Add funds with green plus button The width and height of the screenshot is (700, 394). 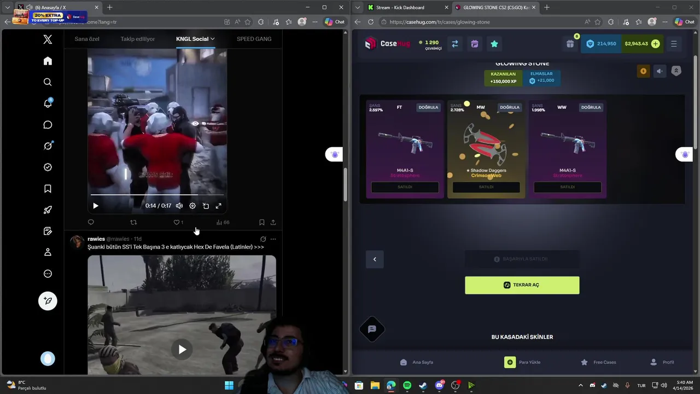655,44
